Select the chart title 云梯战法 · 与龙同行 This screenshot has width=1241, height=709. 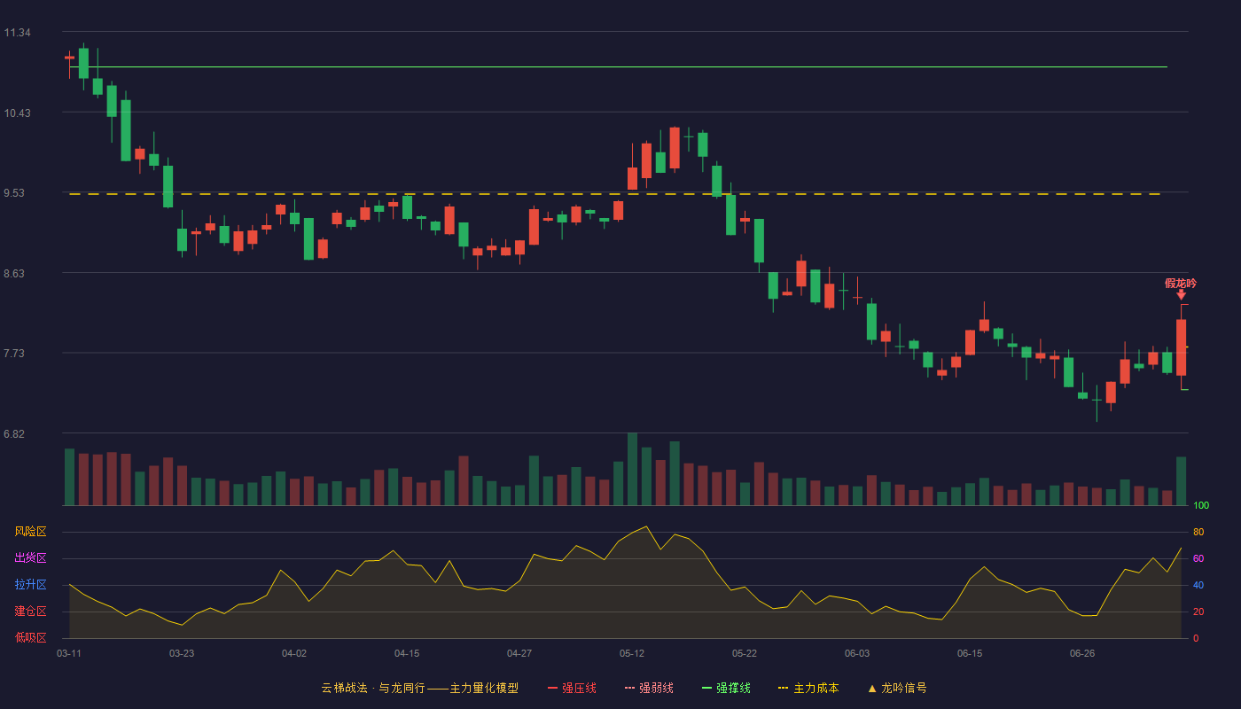click(x=373, y=688)
